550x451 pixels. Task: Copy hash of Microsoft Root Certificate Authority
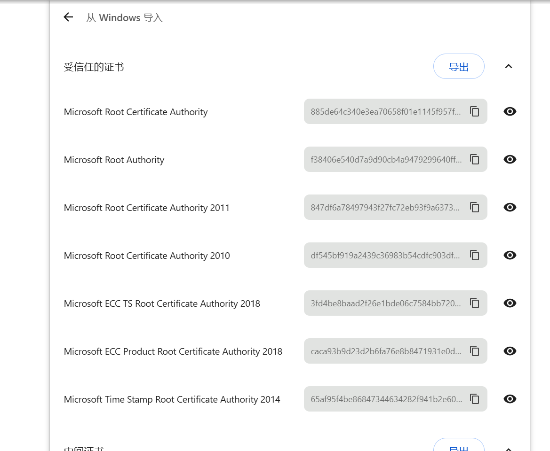[x=475, y=111]
